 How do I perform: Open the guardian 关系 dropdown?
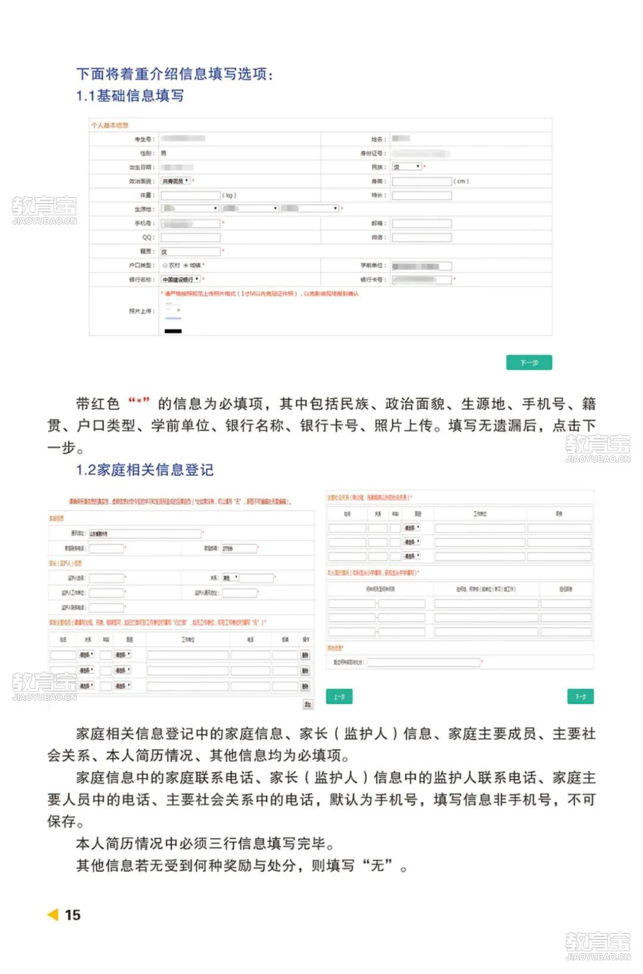tap(230, 577)
